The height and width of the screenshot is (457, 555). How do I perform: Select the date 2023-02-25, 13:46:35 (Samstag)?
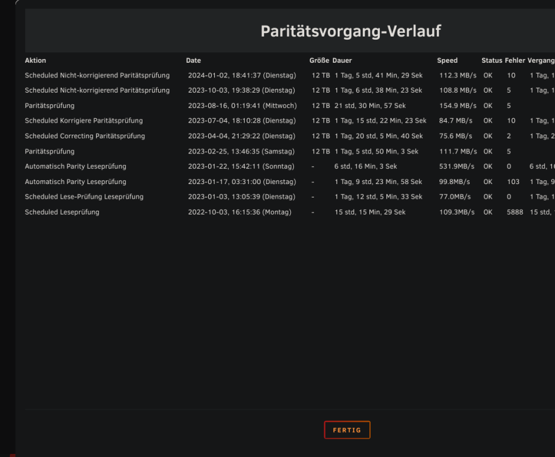(242, 151)
